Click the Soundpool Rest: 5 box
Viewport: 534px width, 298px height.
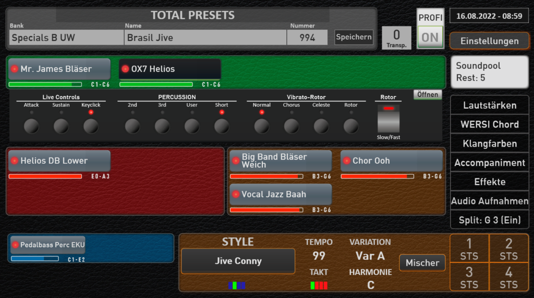(x=489, y=72)
